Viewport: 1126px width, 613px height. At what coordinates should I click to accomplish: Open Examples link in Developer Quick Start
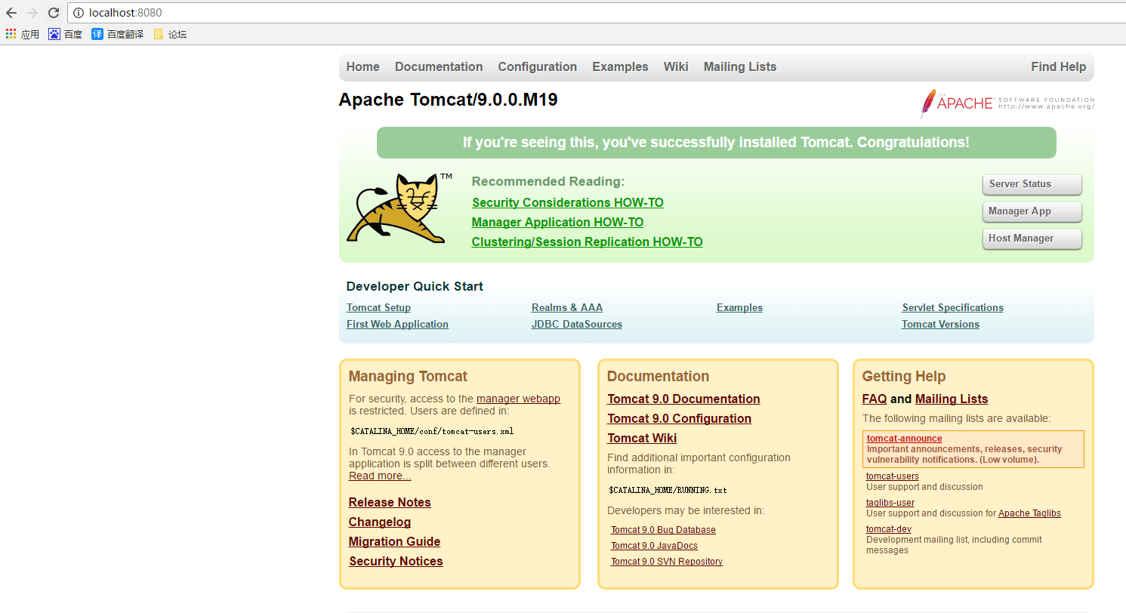click(739, 307)
